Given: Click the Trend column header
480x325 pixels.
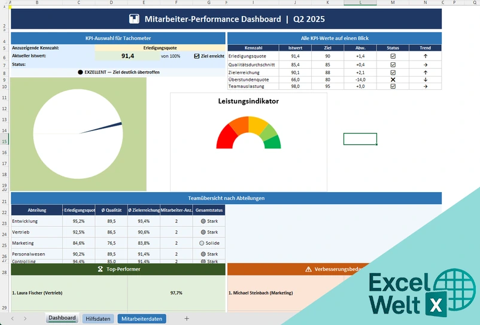Looking at the screenshot, I should click(425, 48).
